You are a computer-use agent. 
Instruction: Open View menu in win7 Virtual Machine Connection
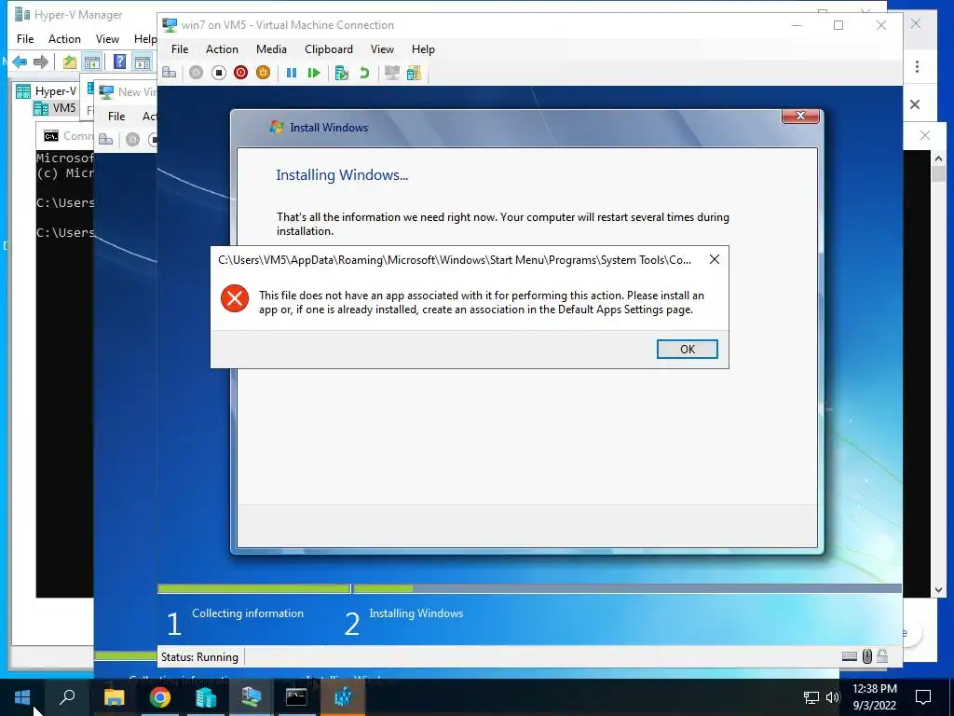pos(382,49)
